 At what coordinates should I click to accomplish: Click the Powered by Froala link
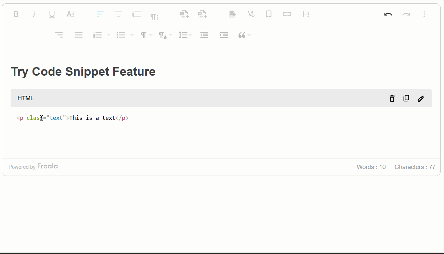click(x=33, y=167)
